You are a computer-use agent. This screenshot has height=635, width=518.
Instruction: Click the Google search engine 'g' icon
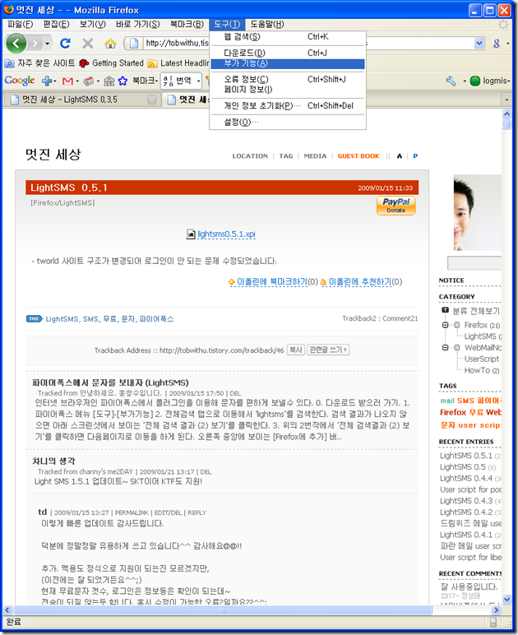pos(497,43)
